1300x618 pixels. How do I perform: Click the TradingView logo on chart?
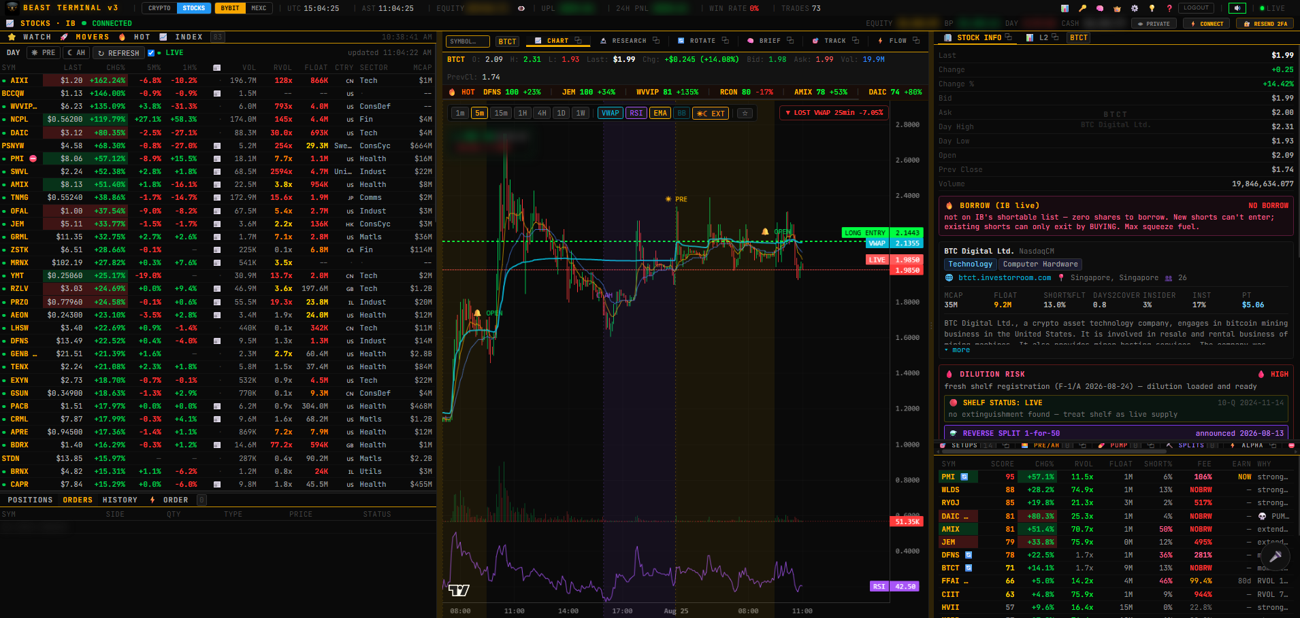(x=459, y=590)
